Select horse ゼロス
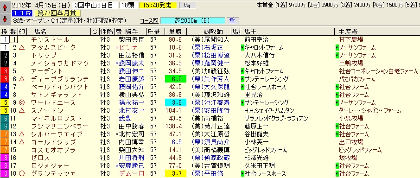This screenshot has height=178, width=420. click(x=41, y=158)
